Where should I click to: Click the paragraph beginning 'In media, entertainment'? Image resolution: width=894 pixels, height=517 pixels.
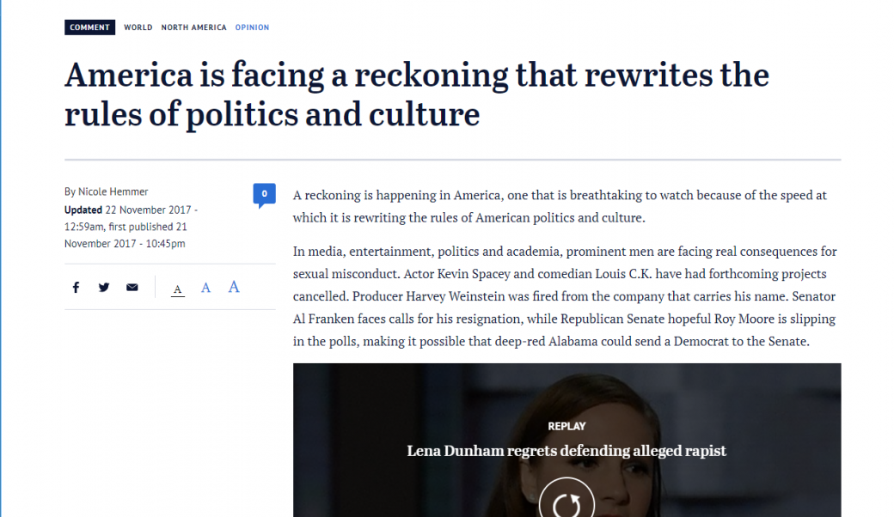pyautogui.click(x=565, y=296)
